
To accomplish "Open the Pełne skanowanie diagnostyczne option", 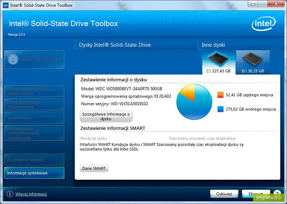I will pyautogui.click(x=34, y=104).
